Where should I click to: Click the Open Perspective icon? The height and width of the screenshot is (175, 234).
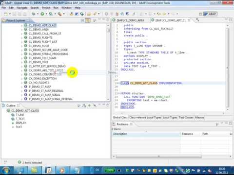click(x=201, y=14)
